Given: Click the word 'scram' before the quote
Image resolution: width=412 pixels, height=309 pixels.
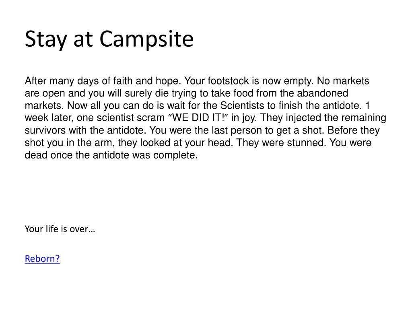Looking at the screenshot, I should [x=151, y=118].
